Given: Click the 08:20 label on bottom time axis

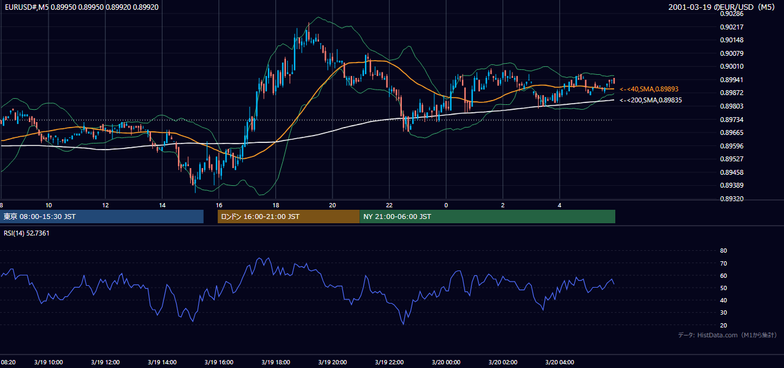Looking at the screenshot, I should tap(8, 362).
